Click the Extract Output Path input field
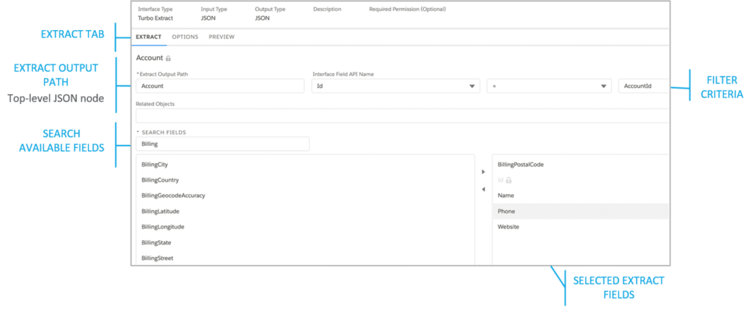Image resolution: width=751 pixels, height=309 pixels. coord(220,86)
